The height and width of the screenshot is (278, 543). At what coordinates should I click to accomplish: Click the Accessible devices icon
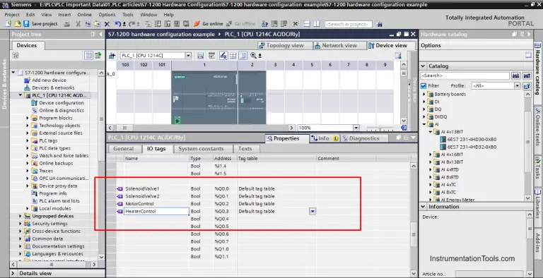[265, 24]
